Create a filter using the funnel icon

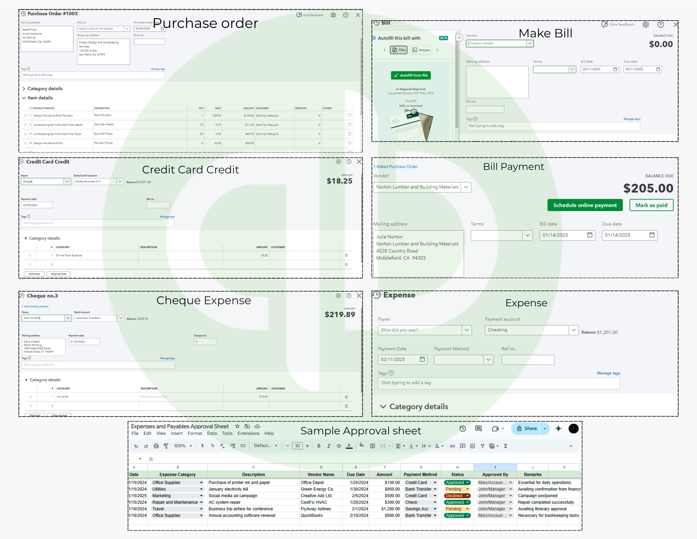pos(482,446)
